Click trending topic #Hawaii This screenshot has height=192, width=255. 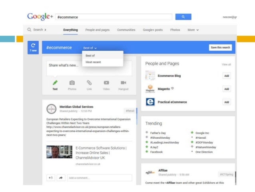coord(201,137)
